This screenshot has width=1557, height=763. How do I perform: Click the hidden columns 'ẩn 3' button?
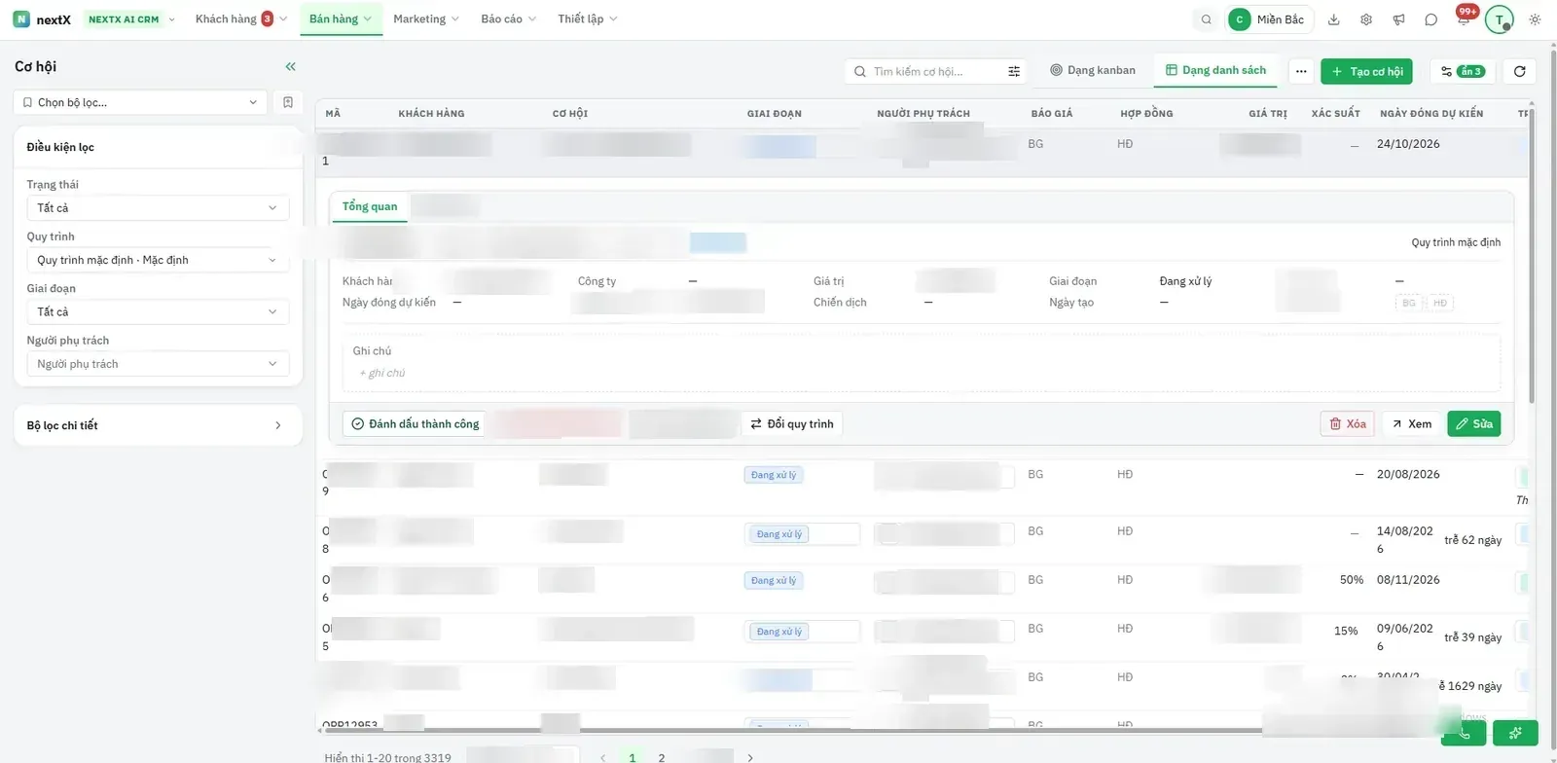click(x=1462, y=71)
